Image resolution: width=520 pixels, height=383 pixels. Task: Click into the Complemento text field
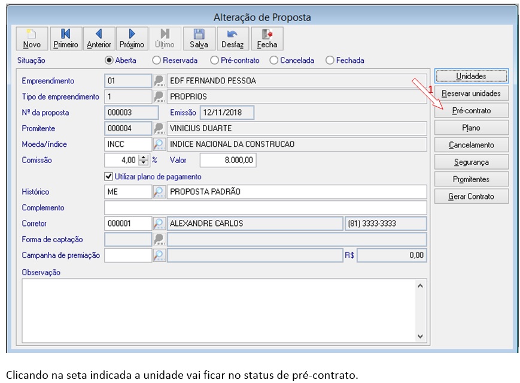tap(265, 207)
